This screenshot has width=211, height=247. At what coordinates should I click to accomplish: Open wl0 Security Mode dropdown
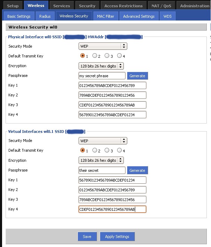pos(103,46)
